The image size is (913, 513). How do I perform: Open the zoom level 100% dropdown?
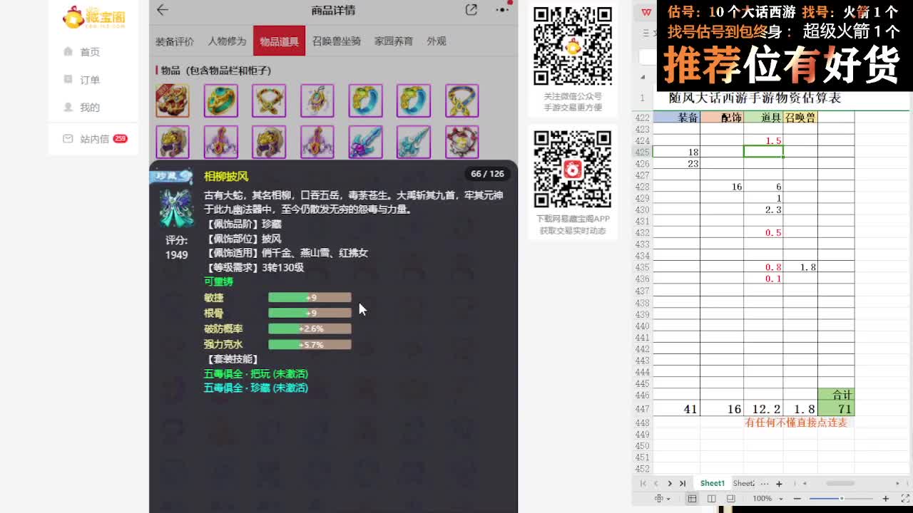coord(762,499)
